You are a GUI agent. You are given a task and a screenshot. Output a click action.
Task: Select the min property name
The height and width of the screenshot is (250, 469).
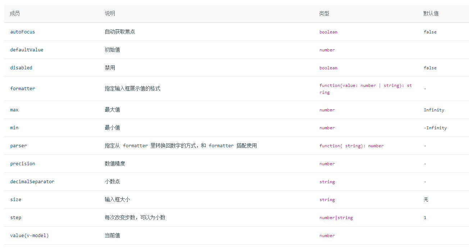coord(14,128)
